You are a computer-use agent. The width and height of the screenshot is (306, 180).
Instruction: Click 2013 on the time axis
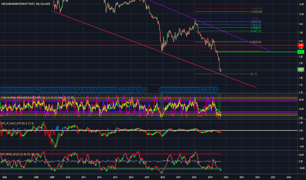point(115,177)
